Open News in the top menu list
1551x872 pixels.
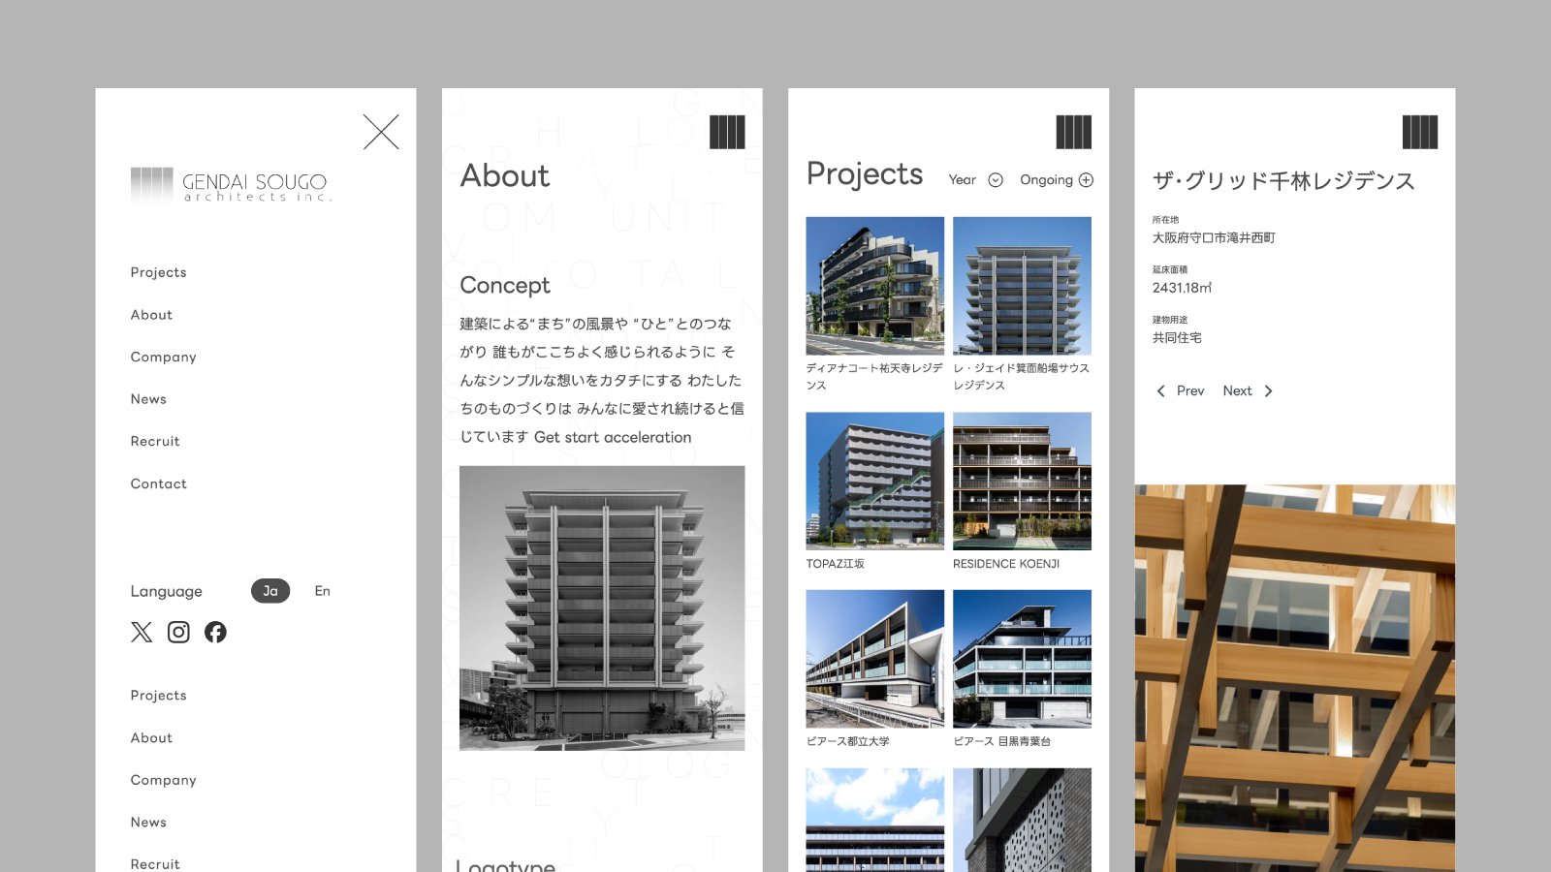pyautogui.click(x=148, y=399)
